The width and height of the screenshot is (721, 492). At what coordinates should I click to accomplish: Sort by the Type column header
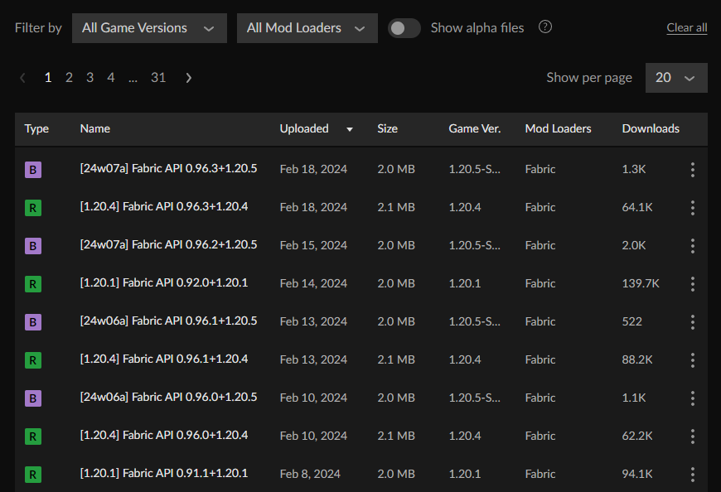36,128
